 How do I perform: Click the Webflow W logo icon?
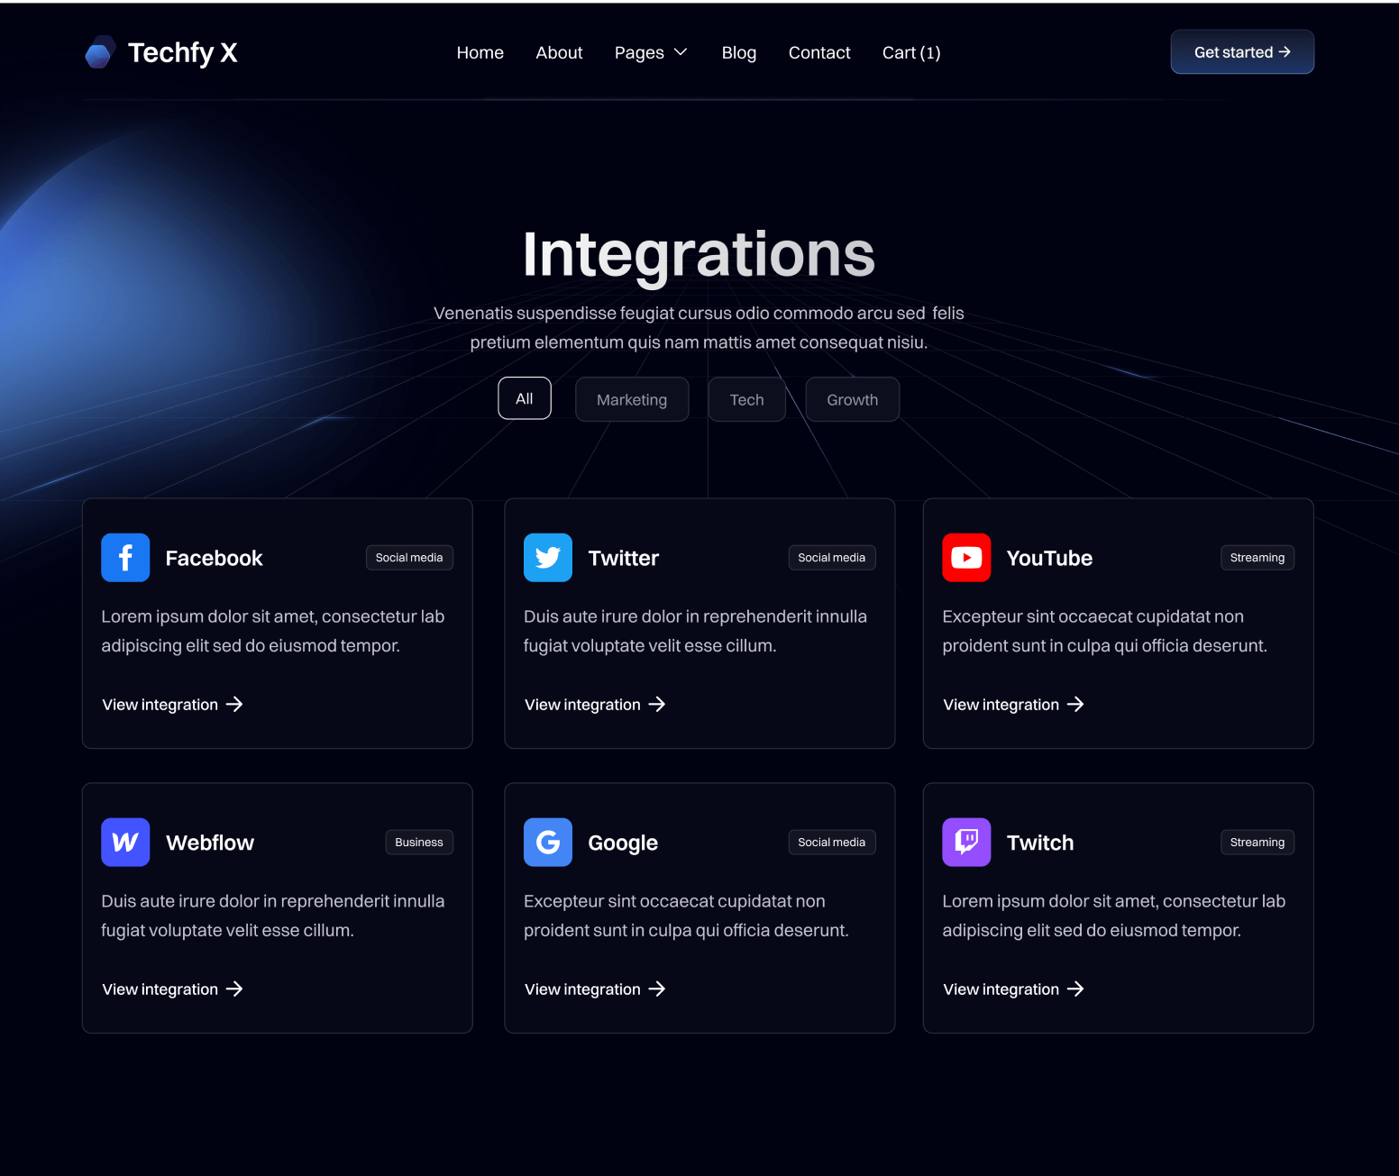click(125, 843)
